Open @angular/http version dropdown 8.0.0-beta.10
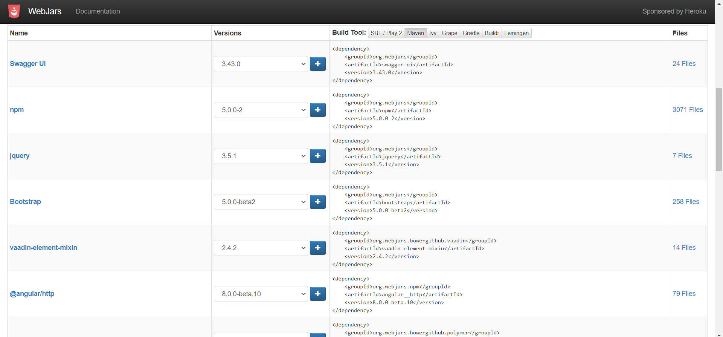Image resolution: width=723 pixels, height=337 pixels. click(261, 294)
